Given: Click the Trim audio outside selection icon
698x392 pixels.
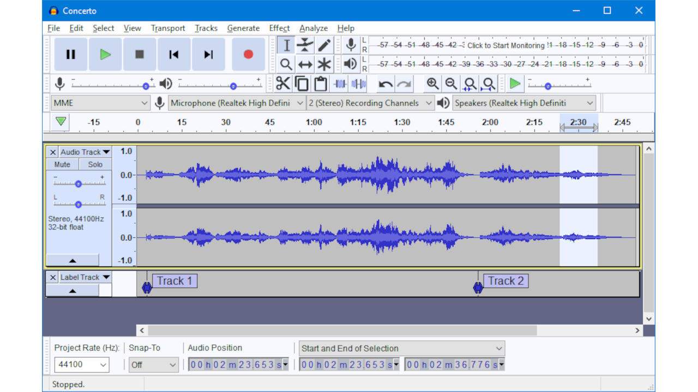Looking at the screenshot, I should tap(340, 84).
